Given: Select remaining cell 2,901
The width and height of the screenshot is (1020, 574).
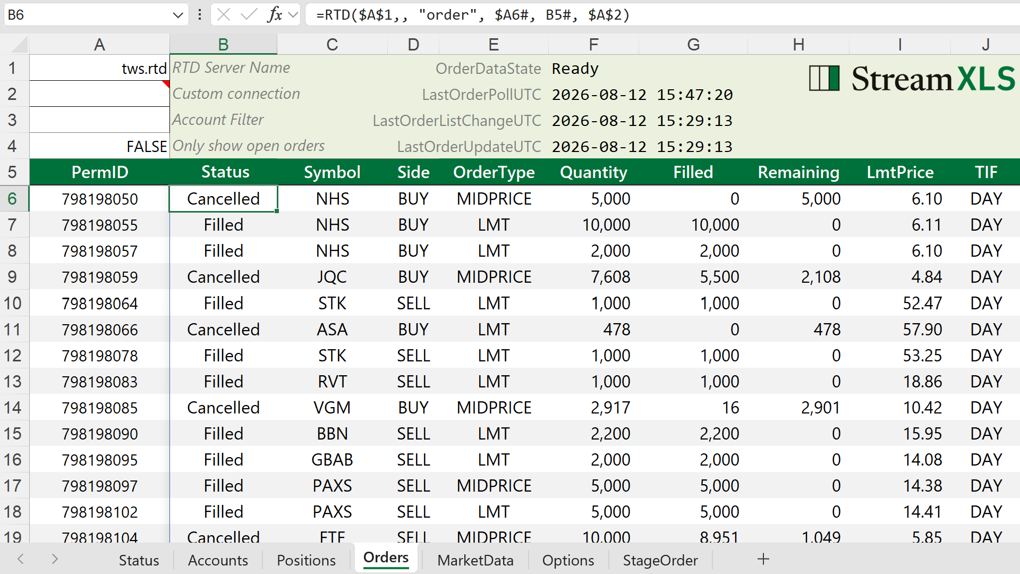Looking at the screenshot, I should [x=798, y=408].
